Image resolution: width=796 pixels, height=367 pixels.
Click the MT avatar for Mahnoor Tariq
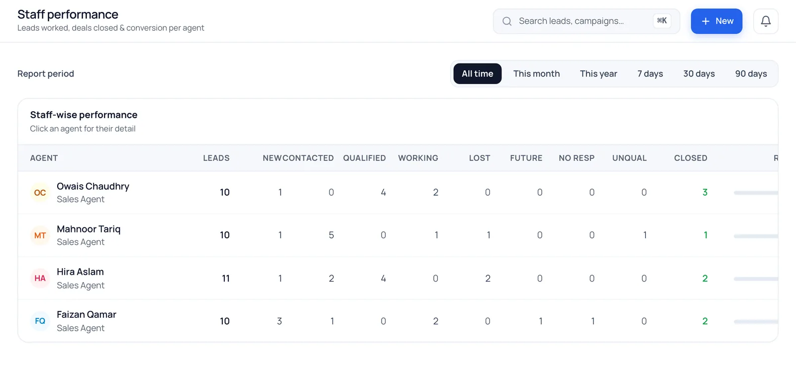tap(40, 235)
